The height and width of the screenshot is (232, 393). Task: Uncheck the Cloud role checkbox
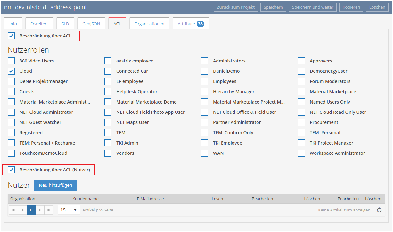point(12,71)
